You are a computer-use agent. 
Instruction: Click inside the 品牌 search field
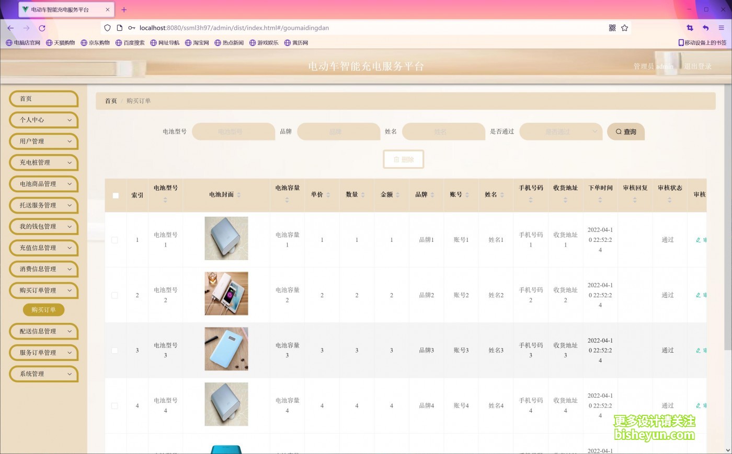click(338, 132)
